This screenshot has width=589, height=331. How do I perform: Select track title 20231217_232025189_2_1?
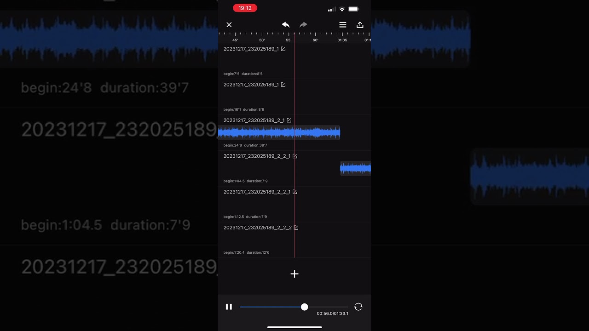(x=254, y=120)
